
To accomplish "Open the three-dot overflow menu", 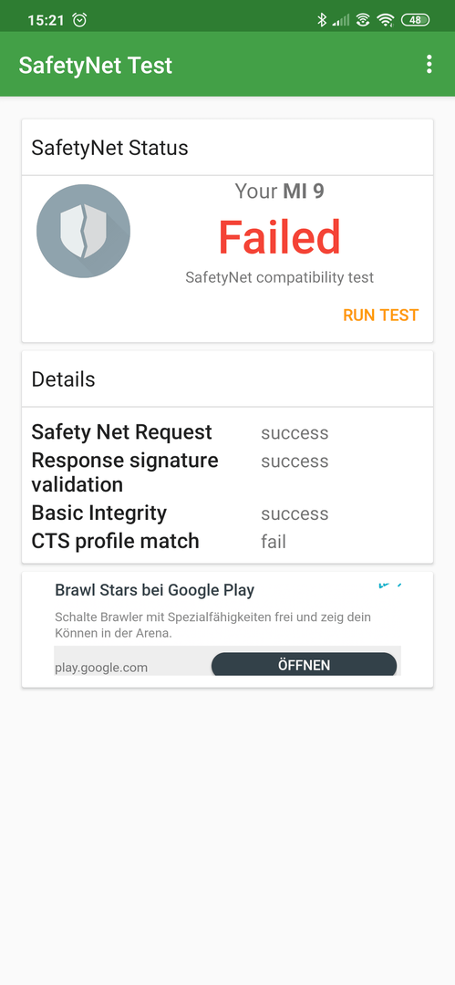I will 429,64.
